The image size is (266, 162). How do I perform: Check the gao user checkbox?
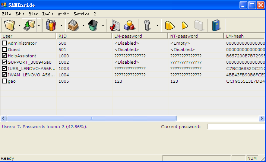pyautogui.click(x=4, y=81)
